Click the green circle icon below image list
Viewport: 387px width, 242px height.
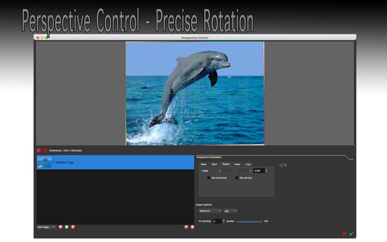[x=67, y=227]
